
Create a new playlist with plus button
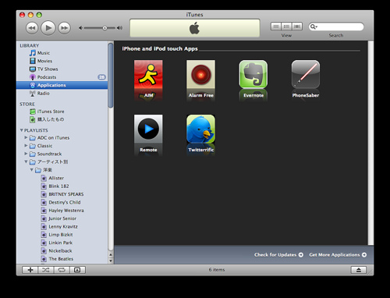(30, 270)
